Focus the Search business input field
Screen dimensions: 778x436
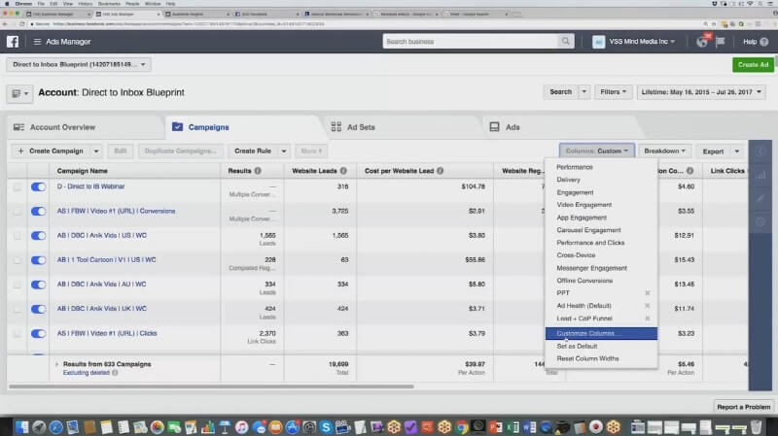tap(471, 42)
